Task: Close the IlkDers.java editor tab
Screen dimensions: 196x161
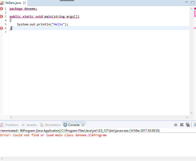Action: pos(24,3)
